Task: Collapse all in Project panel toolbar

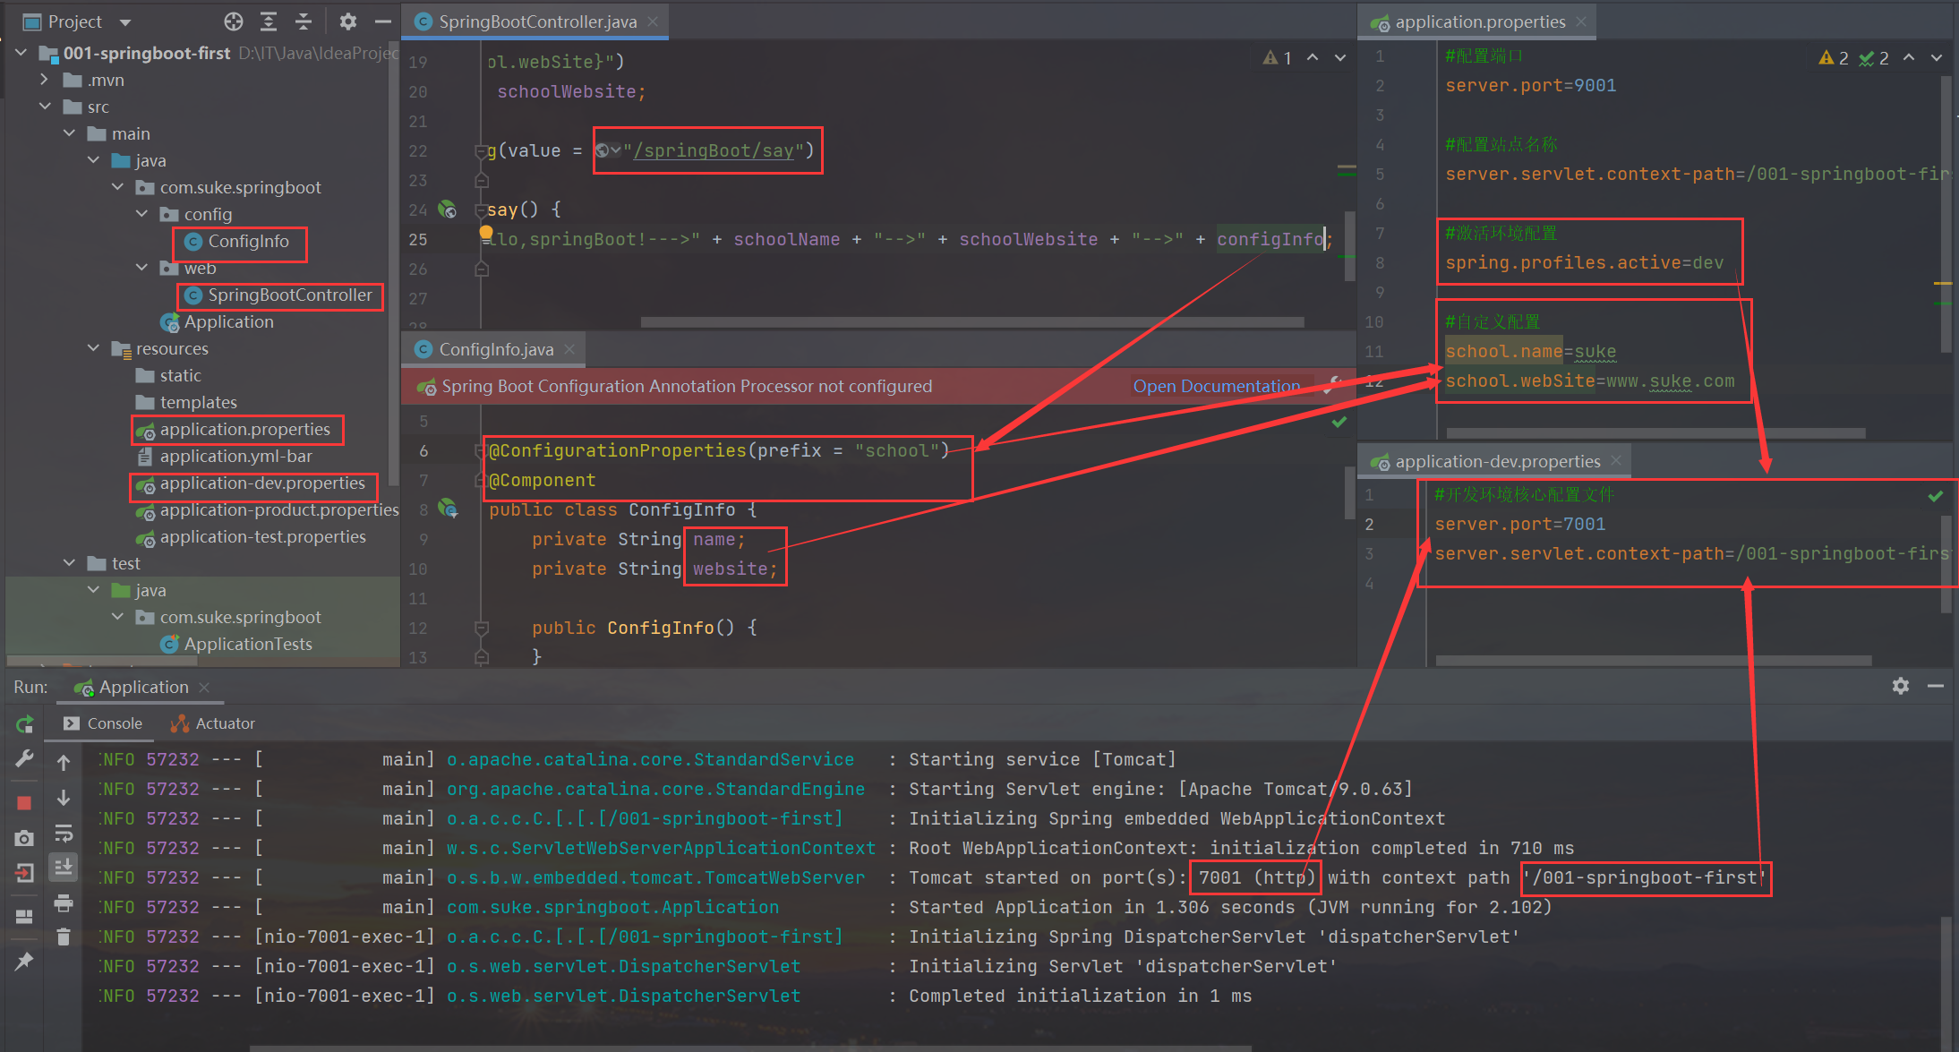Action: point(304,21)
